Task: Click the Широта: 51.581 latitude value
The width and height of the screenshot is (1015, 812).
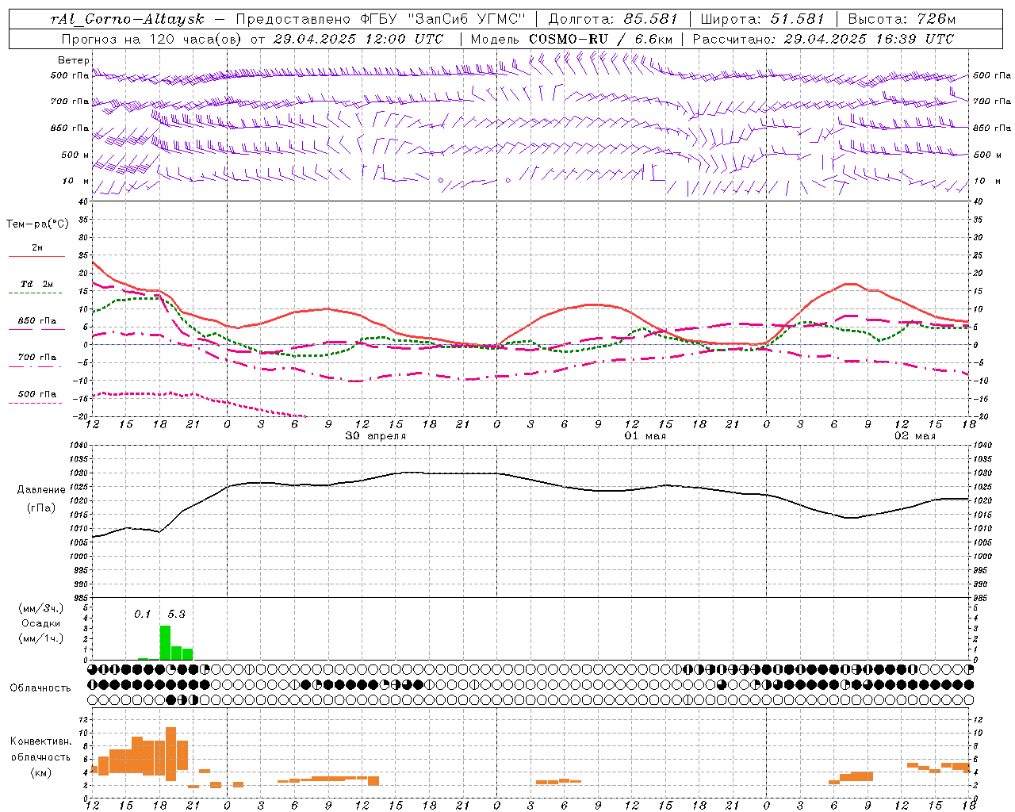Action: (762, 19)
